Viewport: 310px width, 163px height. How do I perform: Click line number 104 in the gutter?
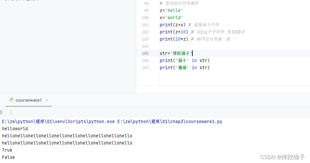[x=145, y=46]
